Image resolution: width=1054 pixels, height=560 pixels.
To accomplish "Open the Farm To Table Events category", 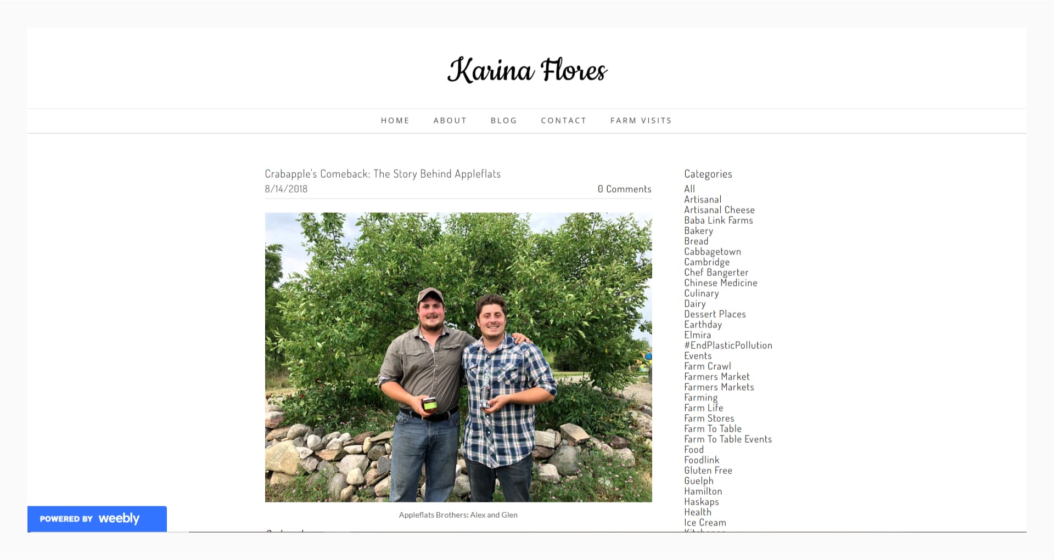I will pos(728,439).
